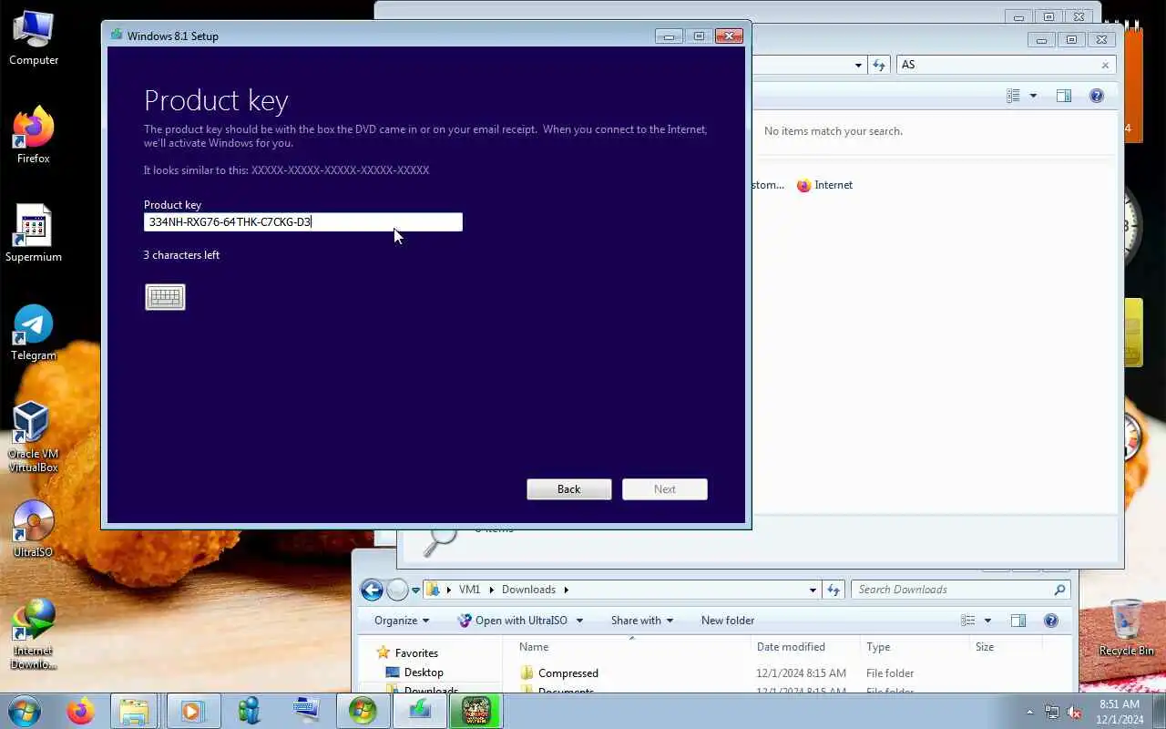The width and height of the screenshot is (1166, 729).
Task: Toggle preview pane in search window
Action: [1064, 96]
